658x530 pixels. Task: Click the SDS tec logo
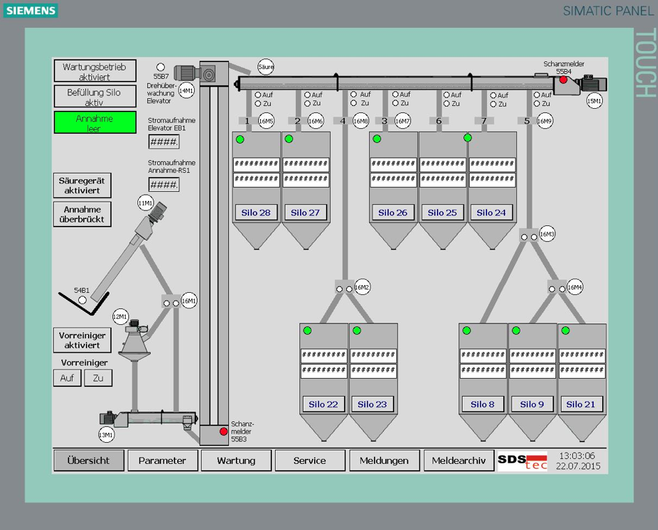(x=523, y=461)
